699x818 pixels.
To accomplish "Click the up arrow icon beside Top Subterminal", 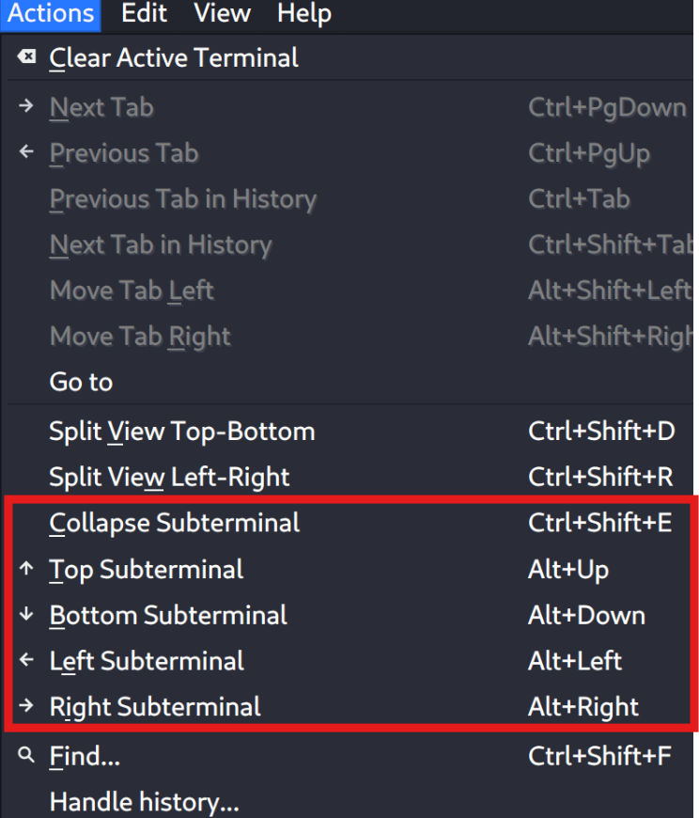I will click(26, 569).
